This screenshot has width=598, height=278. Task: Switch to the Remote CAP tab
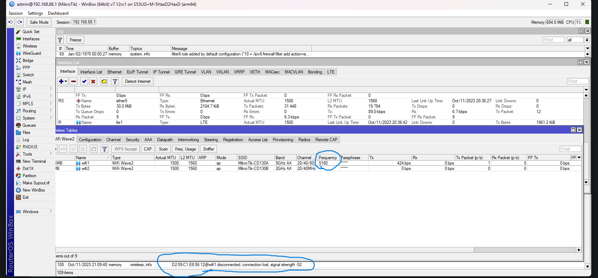(x=326, y=140)
